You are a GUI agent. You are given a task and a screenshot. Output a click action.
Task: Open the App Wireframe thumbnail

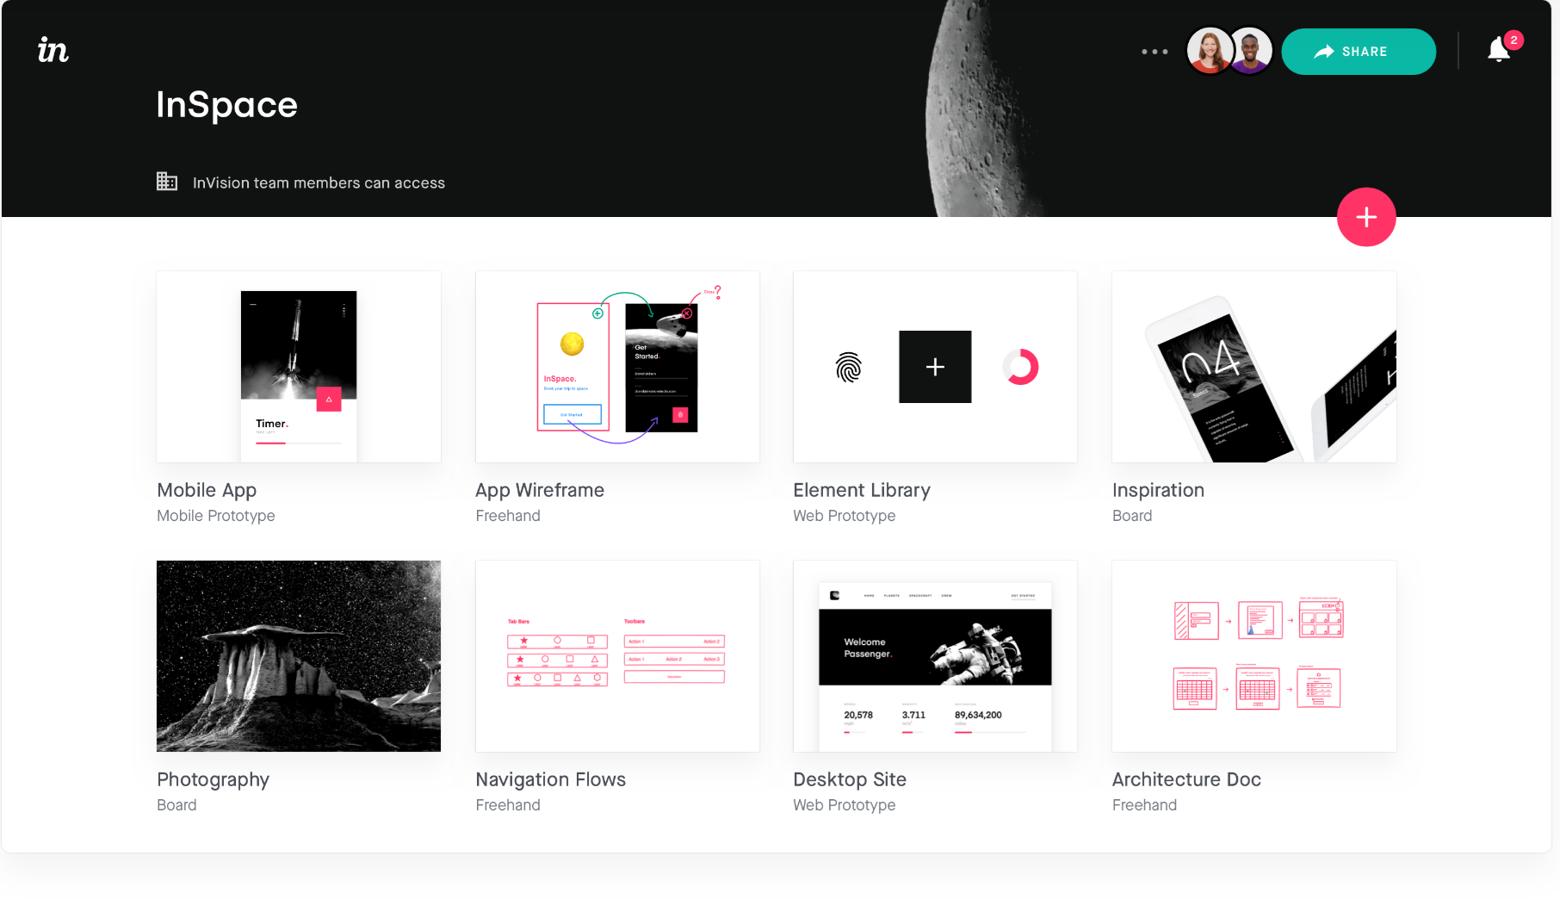click(617, 367)
